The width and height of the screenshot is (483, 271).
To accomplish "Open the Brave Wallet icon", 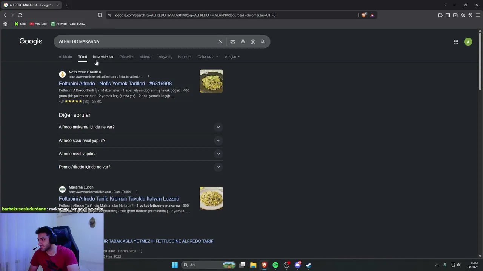I will pyautogui.click(x=455, y=15).
